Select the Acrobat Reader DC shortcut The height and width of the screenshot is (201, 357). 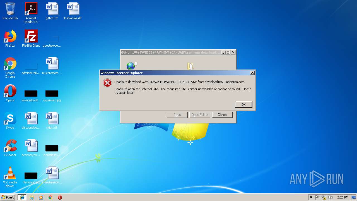[x=31, y=13]
